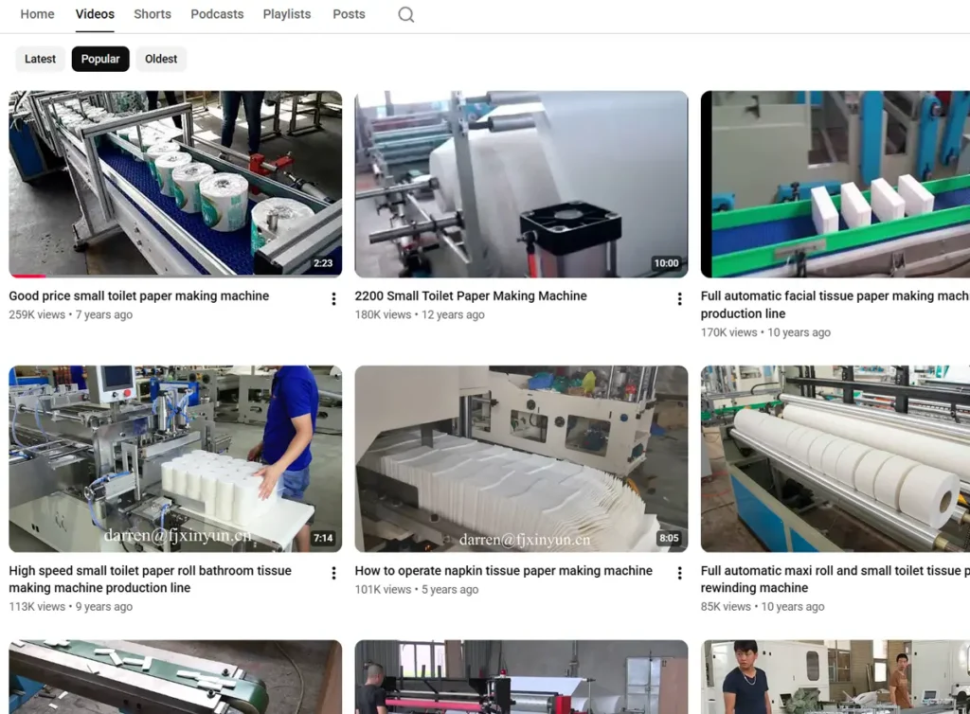The image size is (970, 714).
Task: Click the 180K views • 12 years ago text
Action: pyautogui.click(x=420, y=314)
